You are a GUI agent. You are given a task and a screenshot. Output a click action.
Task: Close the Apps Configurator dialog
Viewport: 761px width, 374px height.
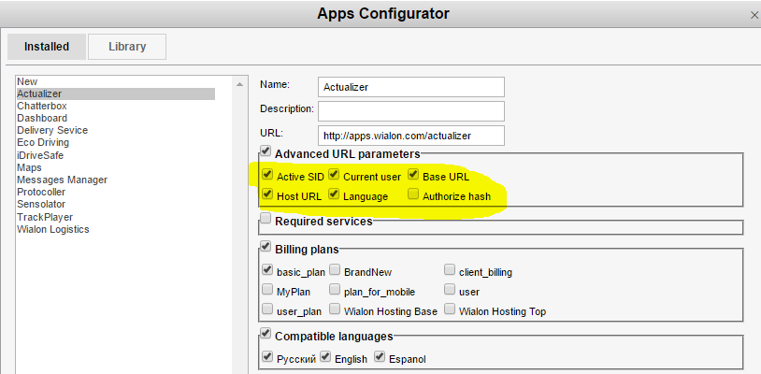[754, 16]
